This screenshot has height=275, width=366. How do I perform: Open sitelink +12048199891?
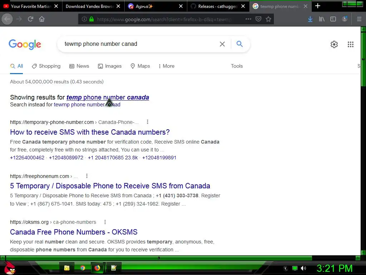[159, 158]
